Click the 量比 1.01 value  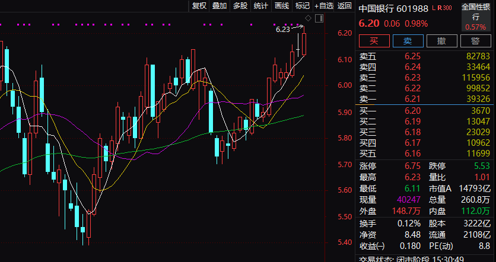[x=482, y=177]
